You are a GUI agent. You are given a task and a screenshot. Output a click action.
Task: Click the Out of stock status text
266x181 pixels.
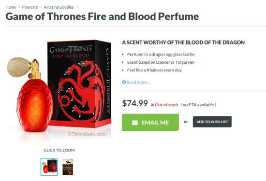166,105
